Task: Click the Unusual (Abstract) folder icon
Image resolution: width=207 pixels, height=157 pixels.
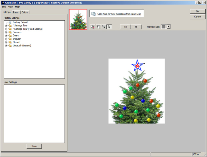Action: pos(10,45)
